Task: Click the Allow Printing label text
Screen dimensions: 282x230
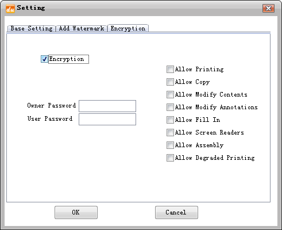Action: (199, 69)
